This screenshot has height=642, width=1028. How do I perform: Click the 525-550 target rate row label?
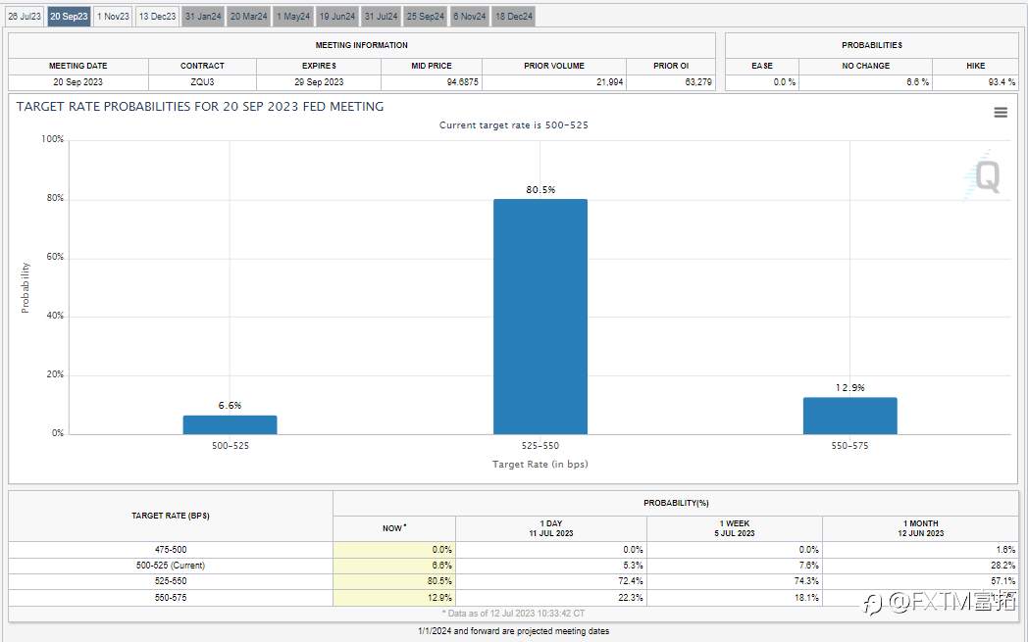tap(171, 581)
